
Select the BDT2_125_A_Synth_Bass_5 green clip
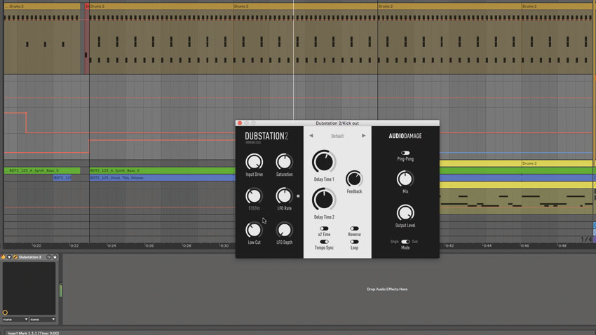click(x=162, y=170)
